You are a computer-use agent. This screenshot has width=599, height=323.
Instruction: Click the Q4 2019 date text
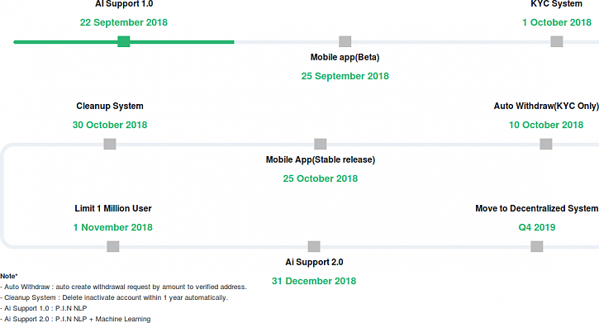pyautogui.click(x=537, y=227)
